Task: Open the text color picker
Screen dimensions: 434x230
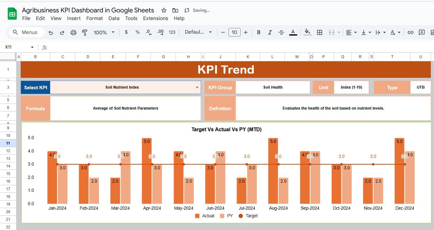Action: (293, 32)
